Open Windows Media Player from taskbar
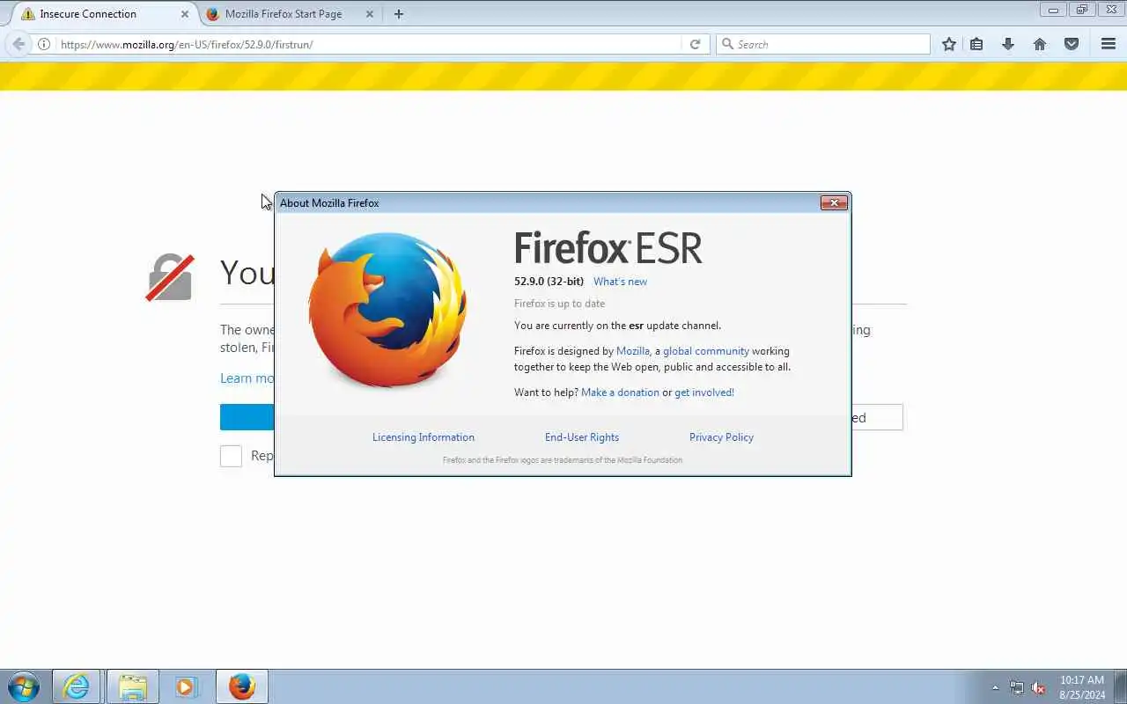Image resolution: width=1127 pixels, height=704 pixels. 186,686
